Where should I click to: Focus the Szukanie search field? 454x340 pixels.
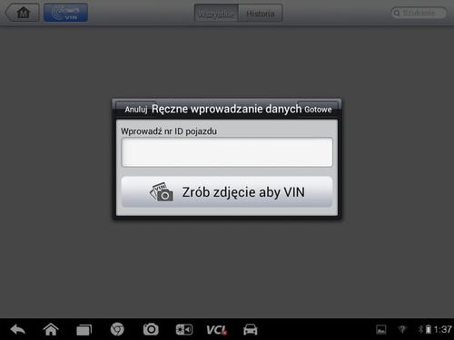coord(419,13)
